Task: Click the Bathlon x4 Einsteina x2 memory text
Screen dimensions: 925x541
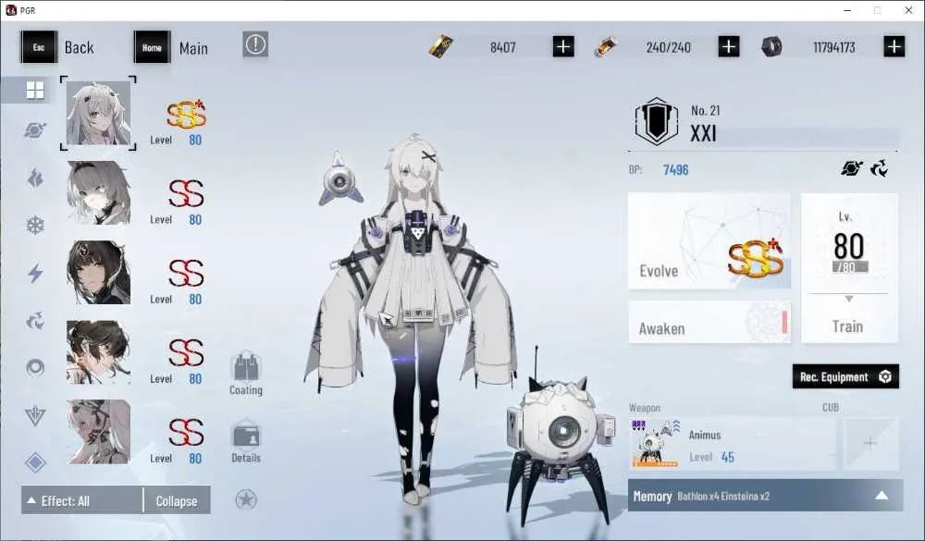Action: [x=723, y=497]
